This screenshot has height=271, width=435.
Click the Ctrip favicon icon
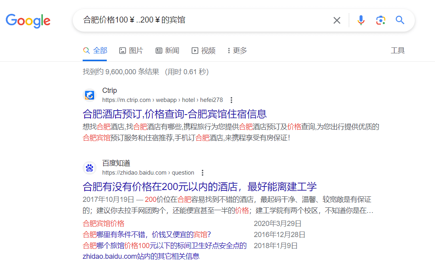click(x=90, y=95)
